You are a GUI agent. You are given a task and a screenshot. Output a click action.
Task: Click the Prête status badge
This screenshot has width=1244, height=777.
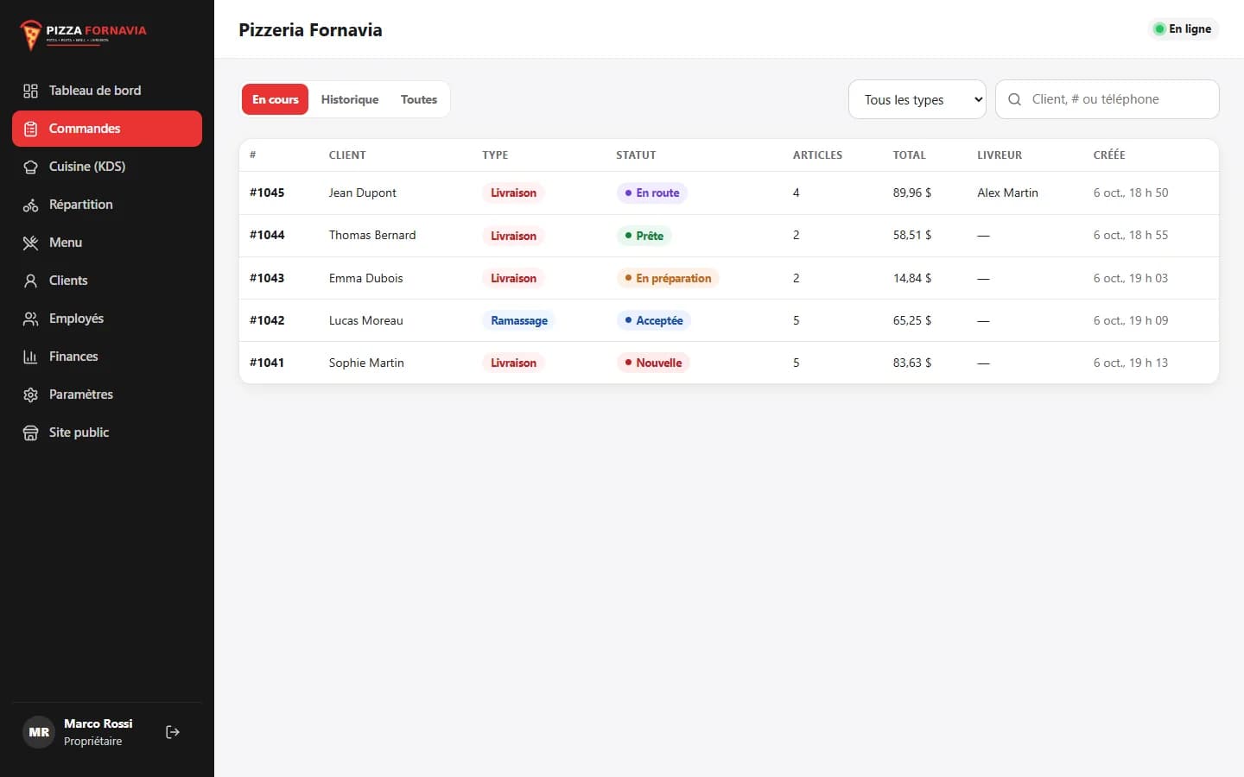point(644,236)
